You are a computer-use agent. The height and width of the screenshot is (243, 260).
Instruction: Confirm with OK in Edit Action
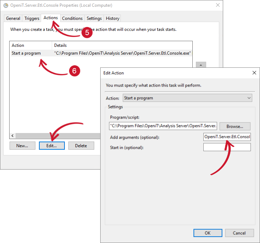208,233
